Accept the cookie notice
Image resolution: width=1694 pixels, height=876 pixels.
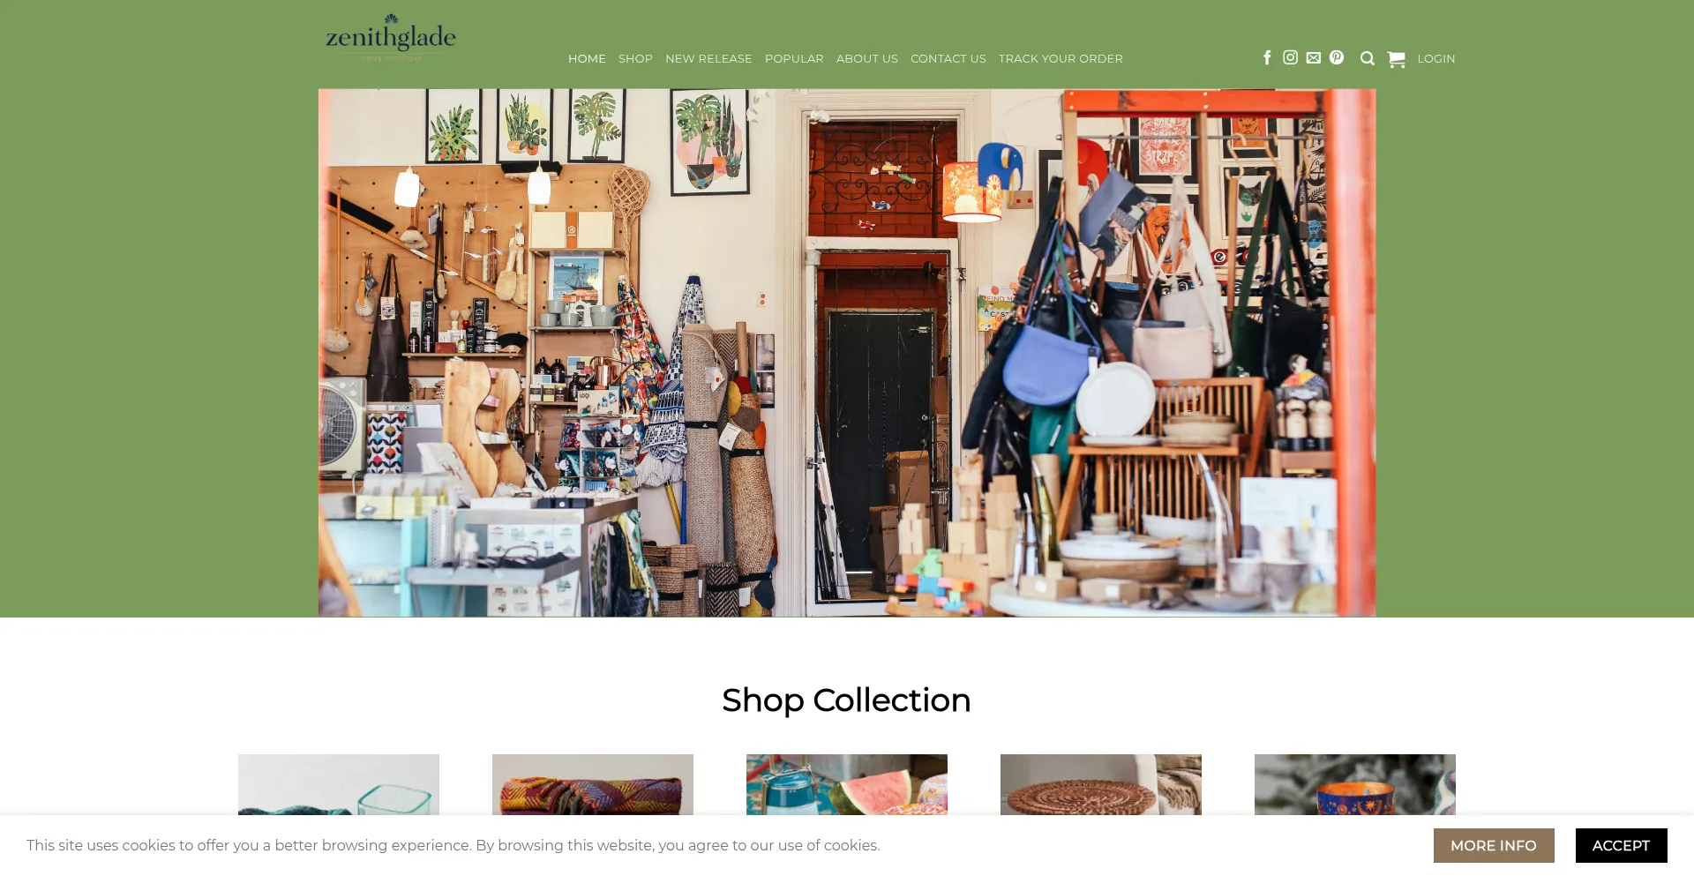pyautogui.click(x=1621, y=845)
